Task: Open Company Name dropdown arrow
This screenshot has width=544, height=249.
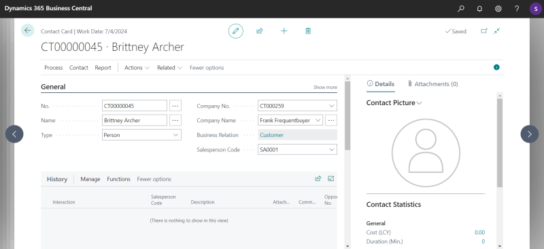Action: [x=318, y=120]
